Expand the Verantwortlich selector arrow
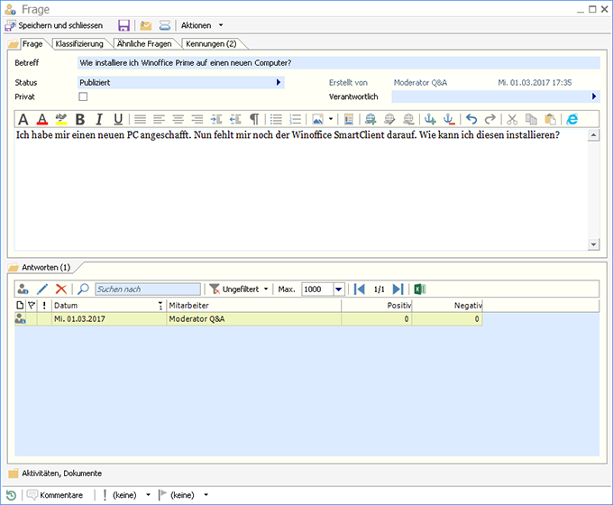The width and height of the screenshot is (613, 505). (594, 96)
